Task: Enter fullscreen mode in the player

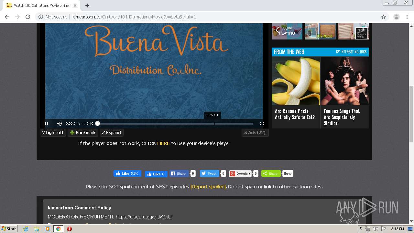Action: click(x=262, y=124)
